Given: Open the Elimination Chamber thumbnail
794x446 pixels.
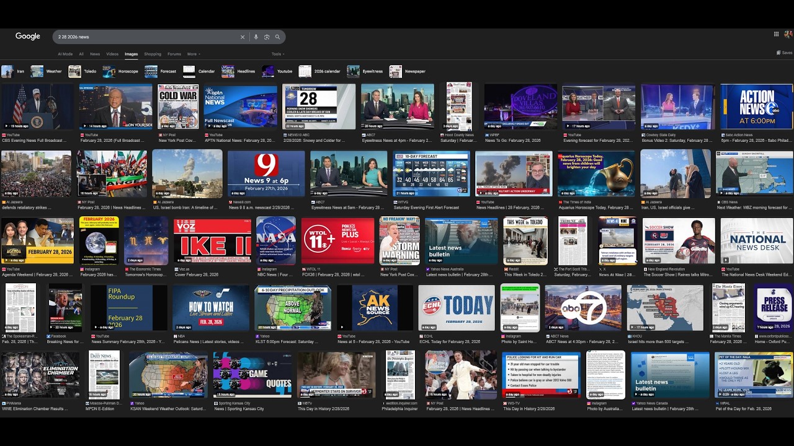Looking at the screenshot, I should coord(40,375).
